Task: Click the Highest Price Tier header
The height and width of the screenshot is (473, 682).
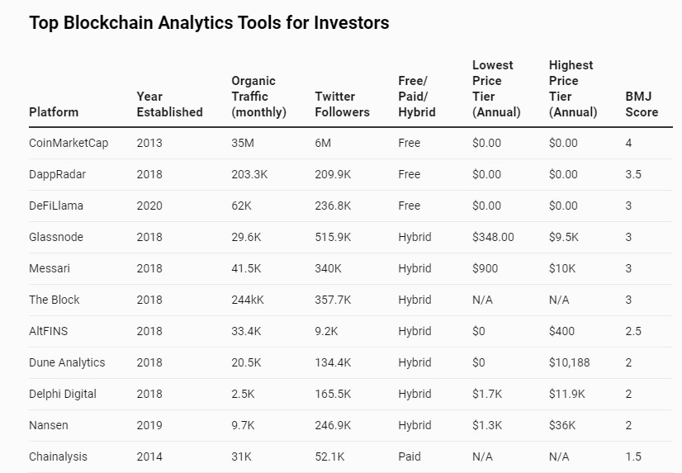Action: coord(573,88)
